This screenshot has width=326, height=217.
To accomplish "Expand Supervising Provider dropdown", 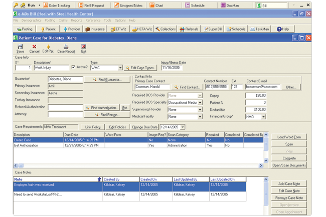I will (200, 110).
